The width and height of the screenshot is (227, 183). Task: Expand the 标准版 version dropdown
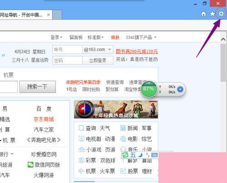pos(96,37)
